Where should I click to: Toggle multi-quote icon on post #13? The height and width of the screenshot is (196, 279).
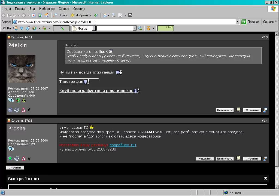point(238,109)
